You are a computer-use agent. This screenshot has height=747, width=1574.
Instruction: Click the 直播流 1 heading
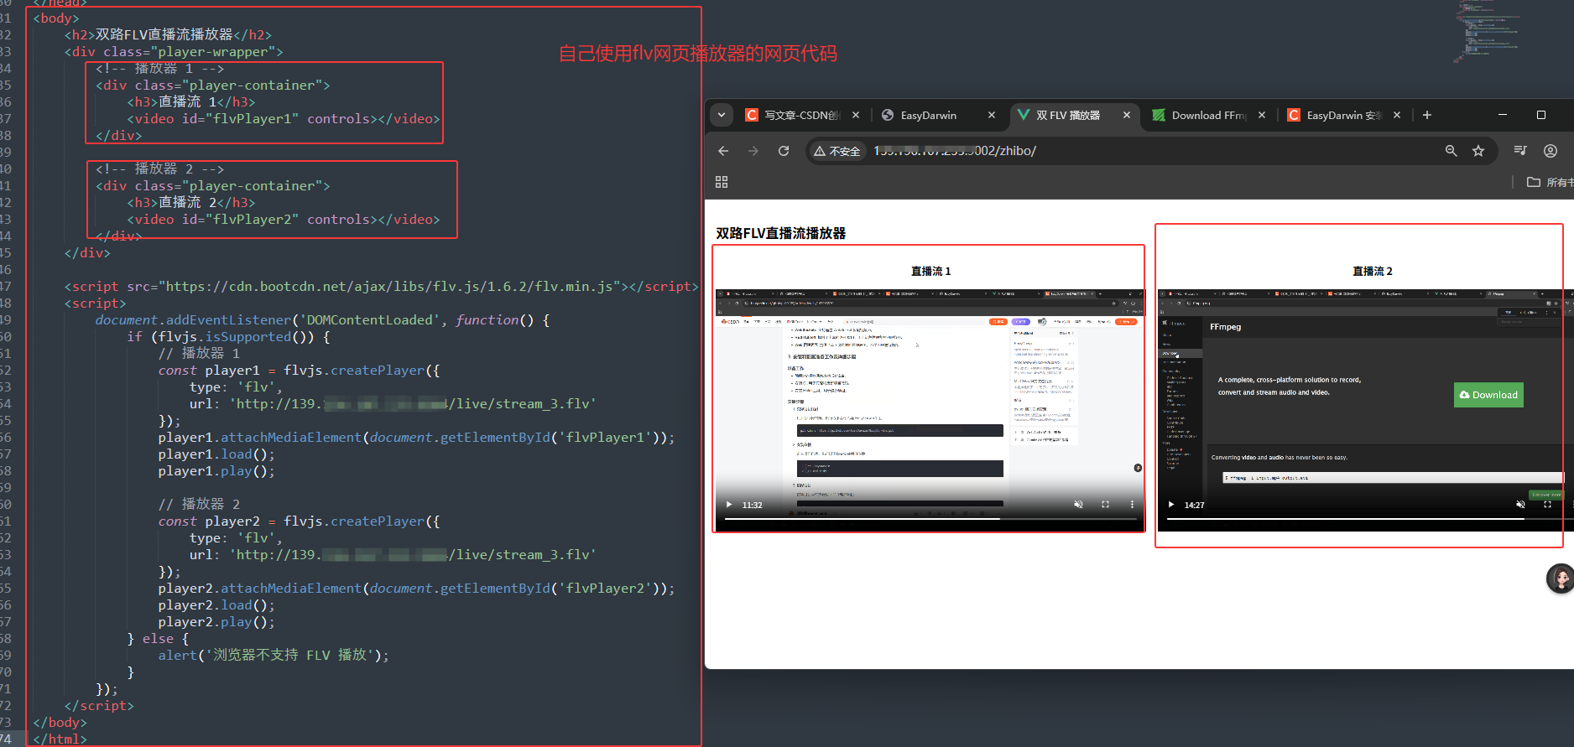coord(930,271)
